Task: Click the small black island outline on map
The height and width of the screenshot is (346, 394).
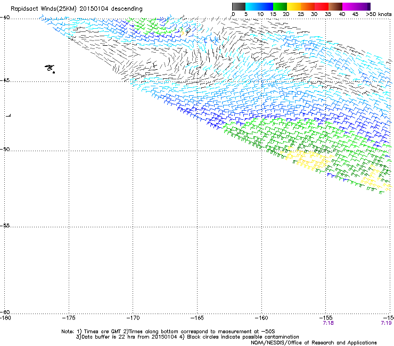Action: [x=50, y=68]
